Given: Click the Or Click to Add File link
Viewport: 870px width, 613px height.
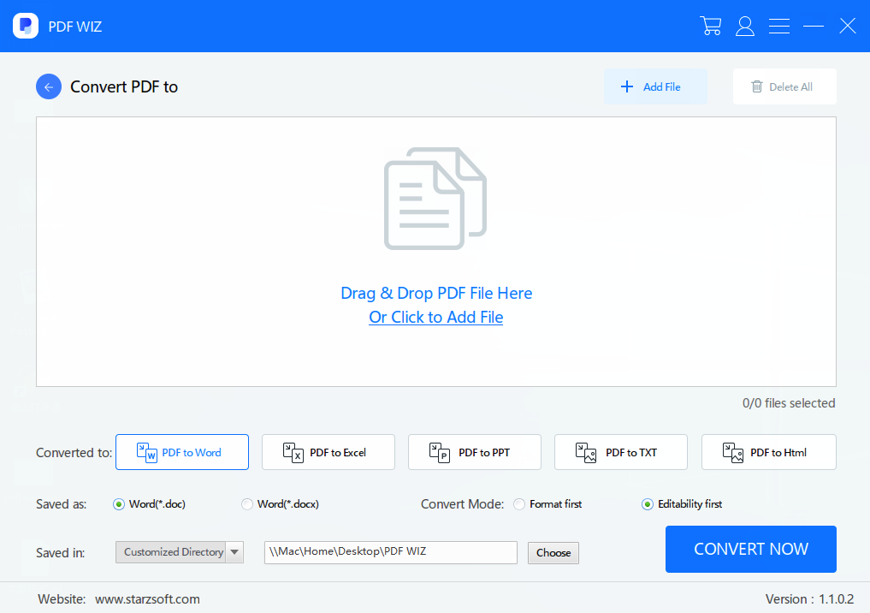Looking at the screenshot, I should (x=435, y=318).
